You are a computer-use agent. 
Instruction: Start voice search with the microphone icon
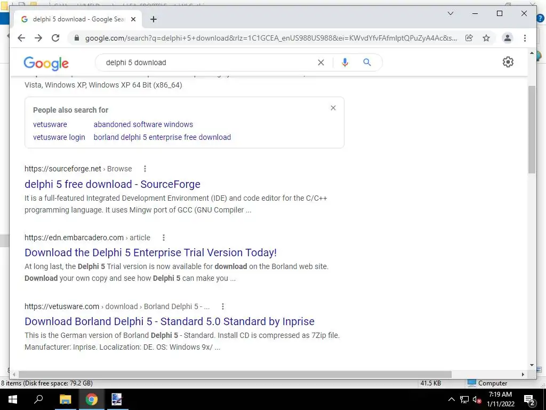345,62
